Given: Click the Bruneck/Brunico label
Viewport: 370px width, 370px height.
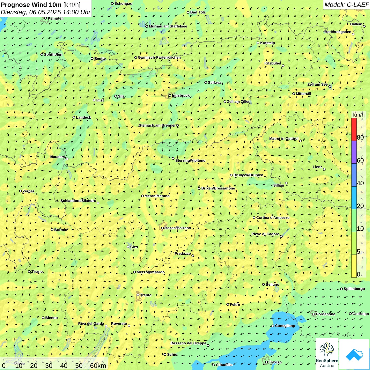Looking at the screenshot, I should coord(248,175).
